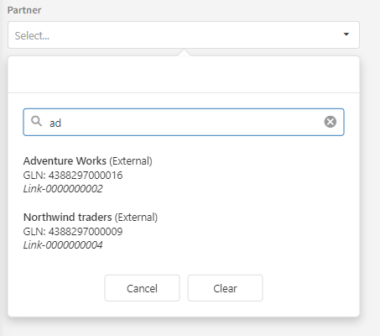Click the empty header area of popup
The image size is (380, 336).
184,75
